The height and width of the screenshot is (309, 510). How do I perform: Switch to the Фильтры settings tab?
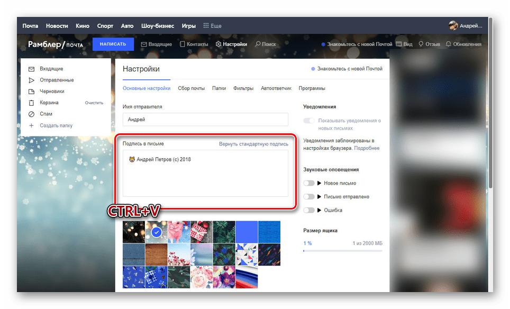tap(243, 88)
